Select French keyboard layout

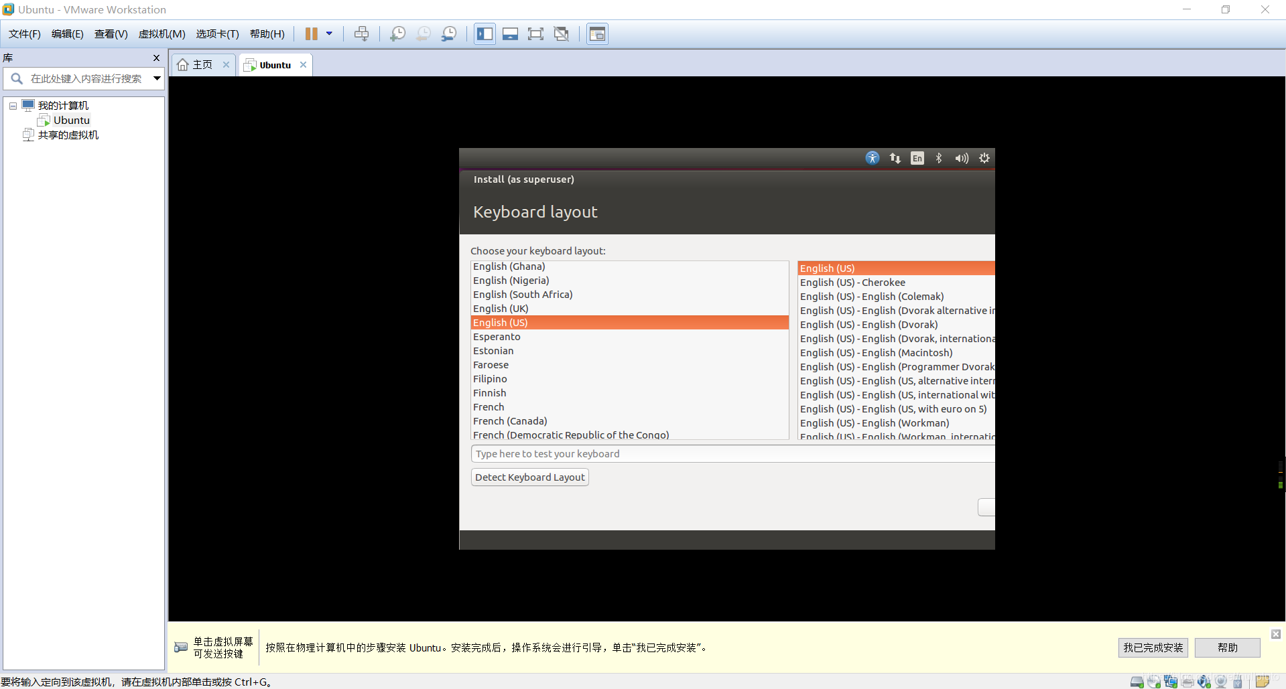click(630, 407)
